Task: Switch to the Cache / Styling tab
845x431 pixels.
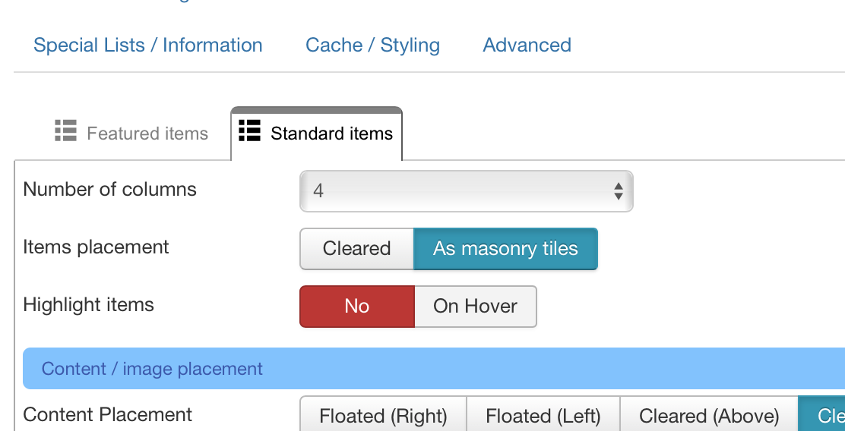Action: (x=372, y=46)
